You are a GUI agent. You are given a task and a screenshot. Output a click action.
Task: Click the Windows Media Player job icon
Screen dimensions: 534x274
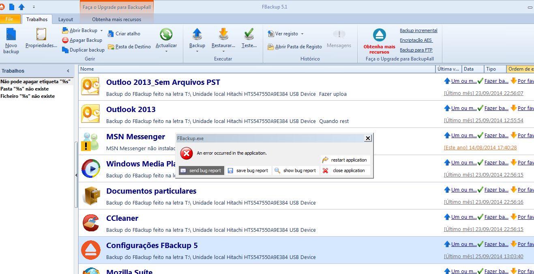click(90, 168)
